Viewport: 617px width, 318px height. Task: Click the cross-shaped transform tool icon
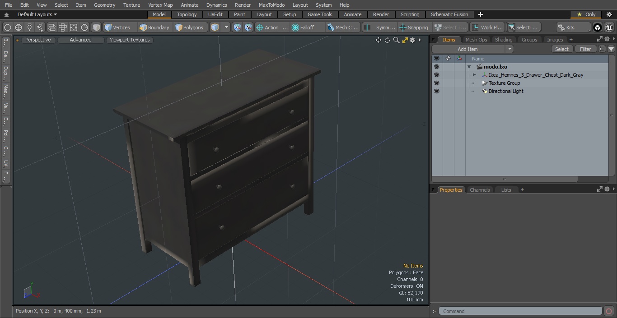(x=63, y=28)
